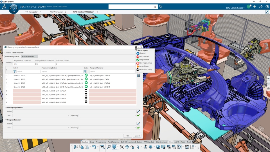Viewport: 270px width, 152px height.
Task: Select row MFG_v0_v5_Weld-Spot-12345.24
Action: [54, 91]
